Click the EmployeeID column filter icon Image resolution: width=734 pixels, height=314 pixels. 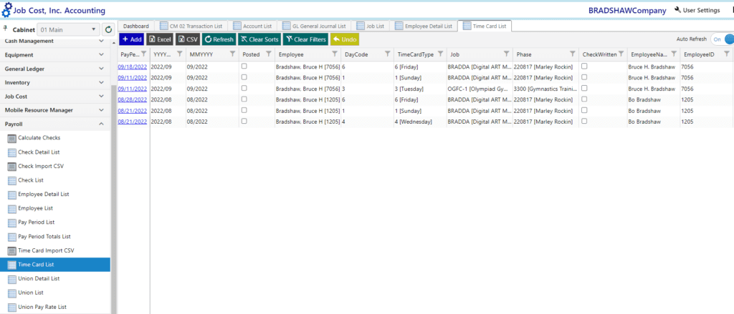click(x=727, y=54)
